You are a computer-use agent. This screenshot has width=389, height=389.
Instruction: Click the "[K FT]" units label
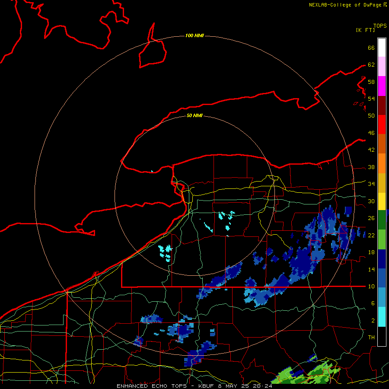(365, 30)
